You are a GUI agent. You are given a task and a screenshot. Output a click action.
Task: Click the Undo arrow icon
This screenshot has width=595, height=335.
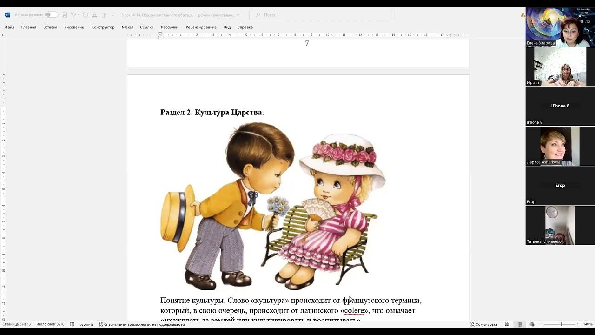73,15
